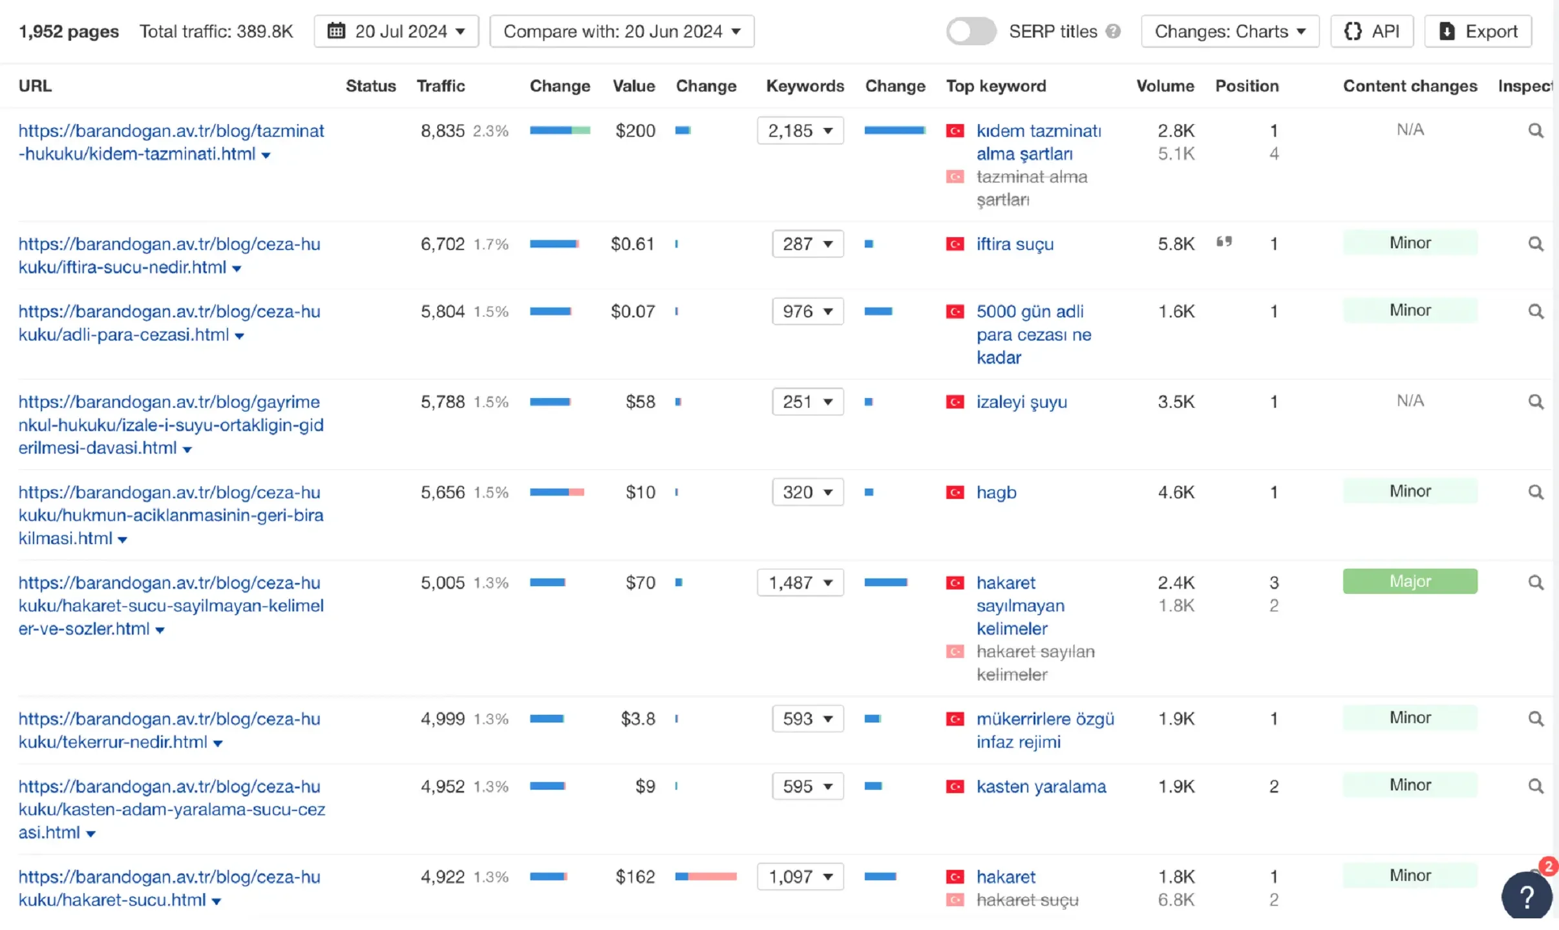The width and height of the screenshot is (1559, 930).
Task: Open the Compare with 20 Jun 2024 dropdown
Action: coord(622,32)
